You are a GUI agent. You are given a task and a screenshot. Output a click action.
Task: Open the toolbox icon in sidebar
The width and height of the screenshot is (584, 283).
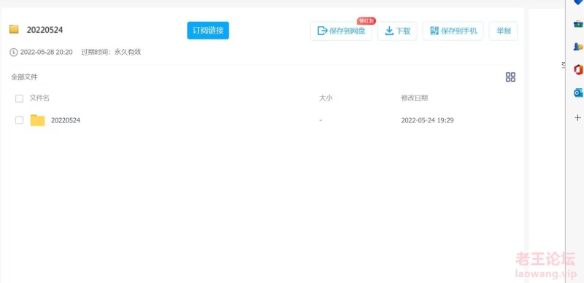point(577,24)
